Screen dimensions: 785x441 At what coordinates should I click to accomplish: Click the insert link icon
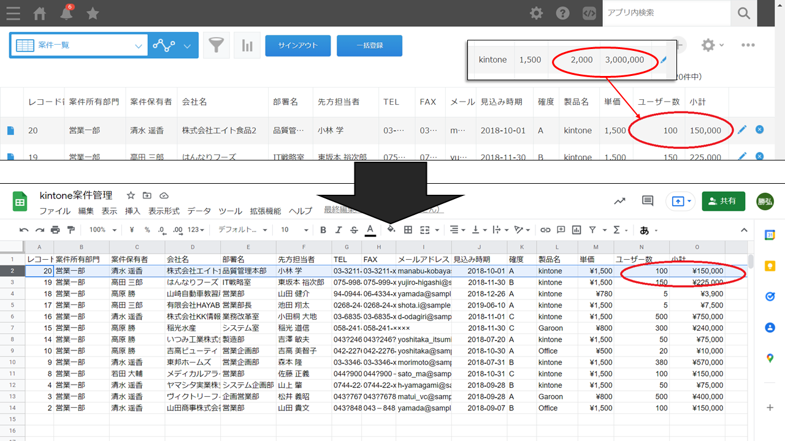tap(545, 230)
